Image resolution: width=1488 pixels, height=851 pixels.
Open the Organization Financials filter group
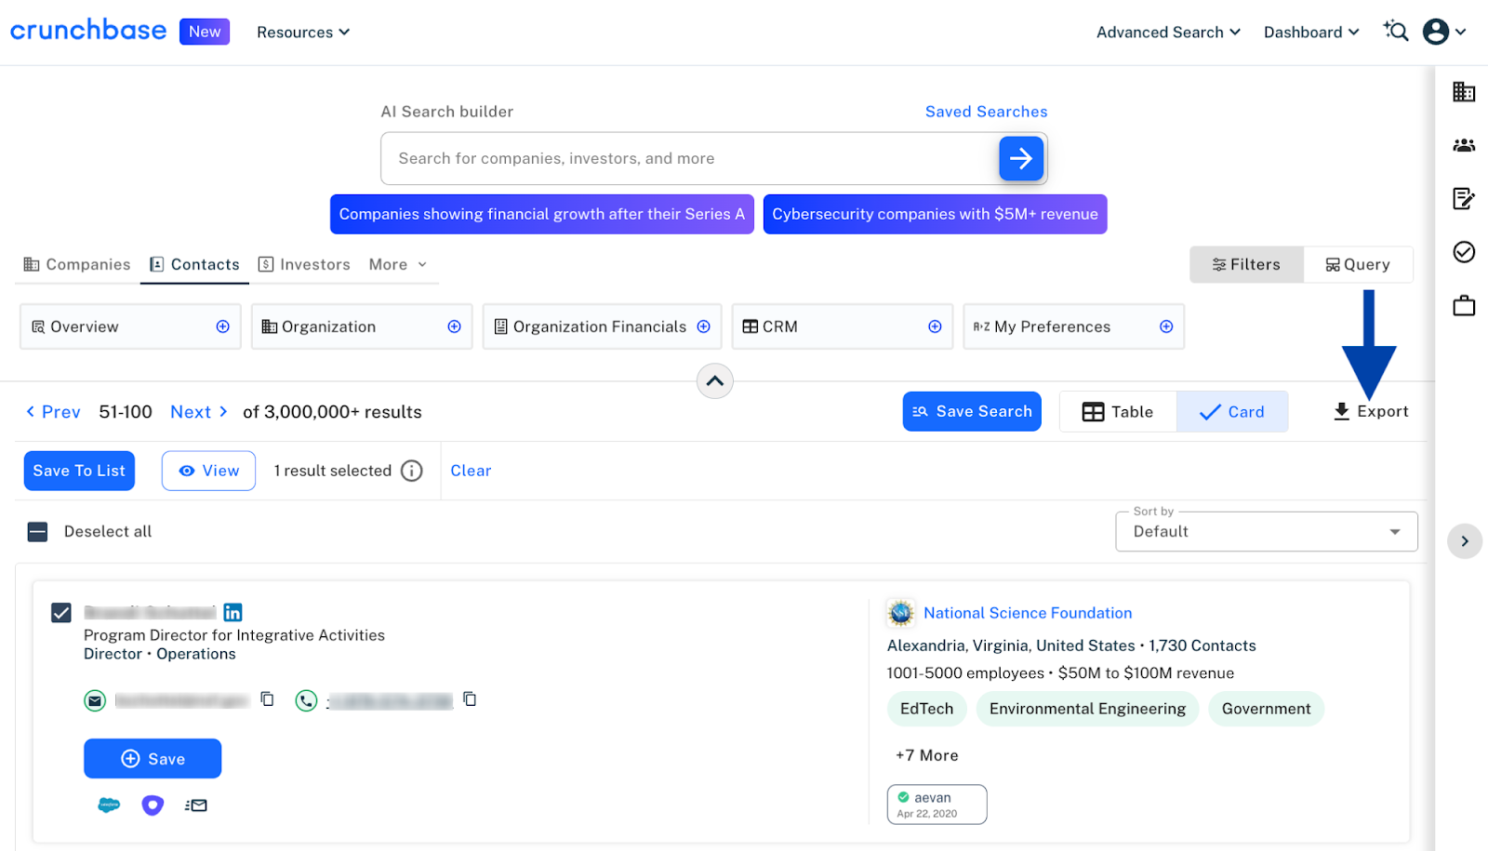point(602,326)
